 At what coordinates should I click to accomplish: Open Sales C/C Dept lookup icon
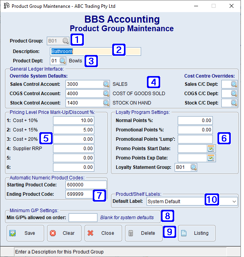click(x=234, y=84)
